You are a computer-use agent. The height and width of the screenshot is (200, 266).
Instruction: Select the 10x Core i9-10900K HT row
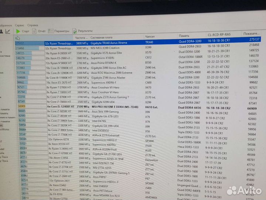click(138, 67)
